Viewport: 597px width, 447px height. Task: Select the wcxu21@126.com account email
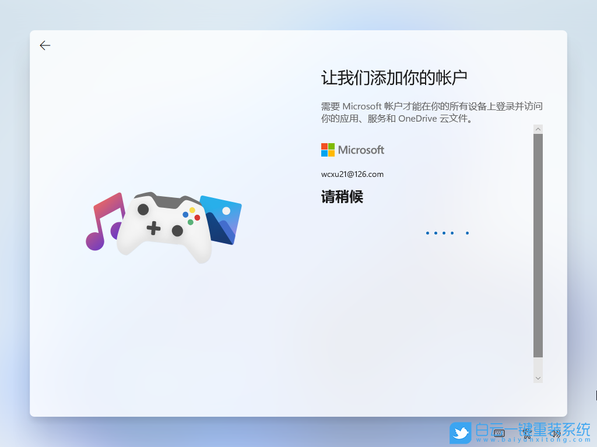pos(352,174)
